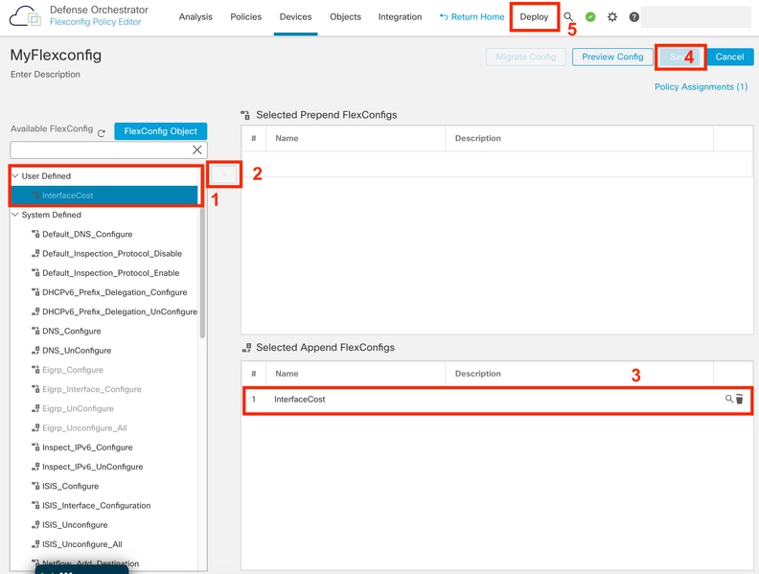Select ISIS_Configure in the list

[x=70, y=486]
